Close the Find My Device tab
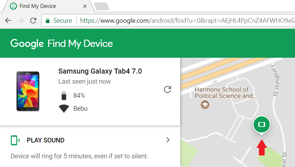The image size is (295, 167). [x=85, y=6]
